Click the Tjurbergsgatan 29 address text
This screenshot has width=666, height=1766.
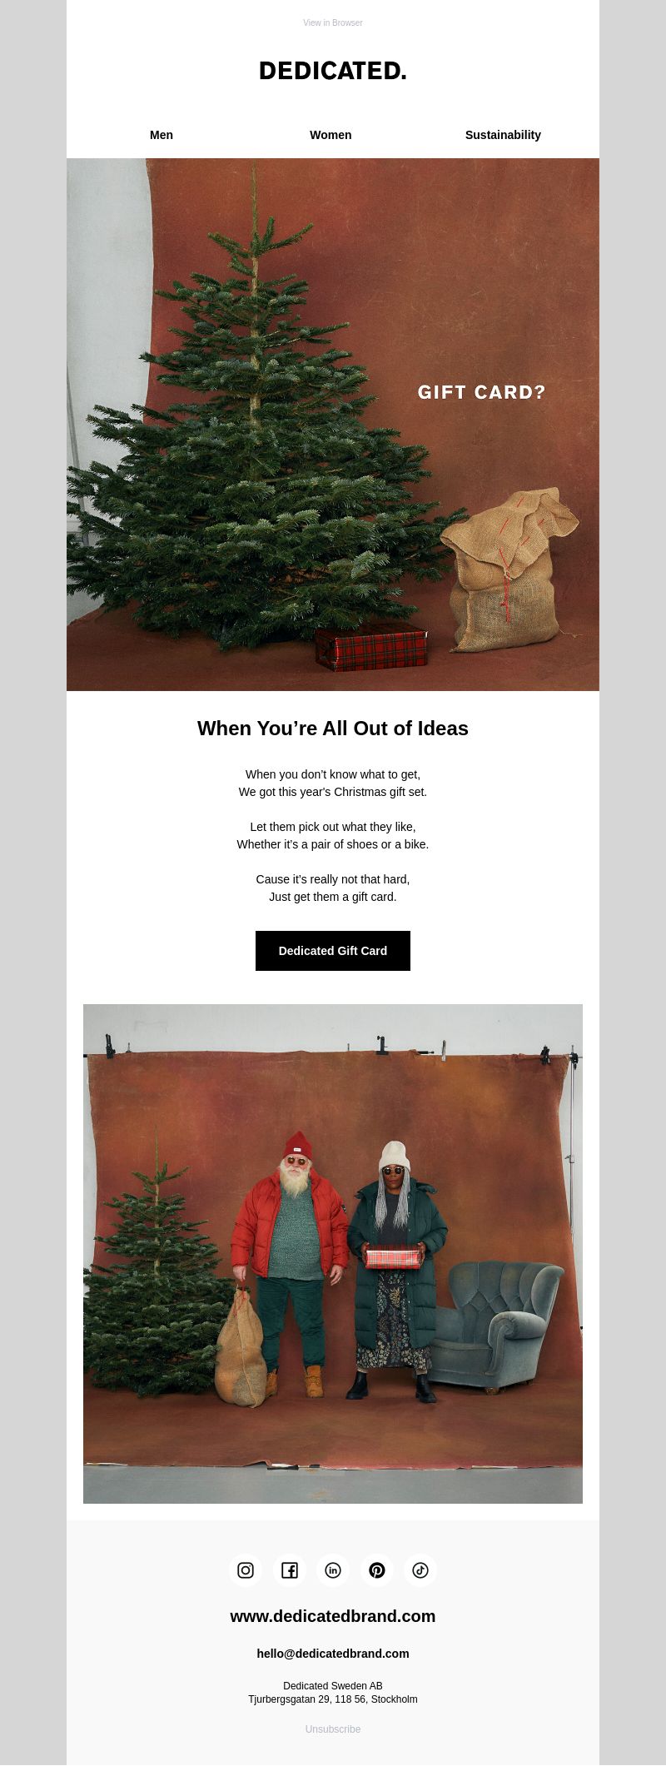click(333, 1699)
